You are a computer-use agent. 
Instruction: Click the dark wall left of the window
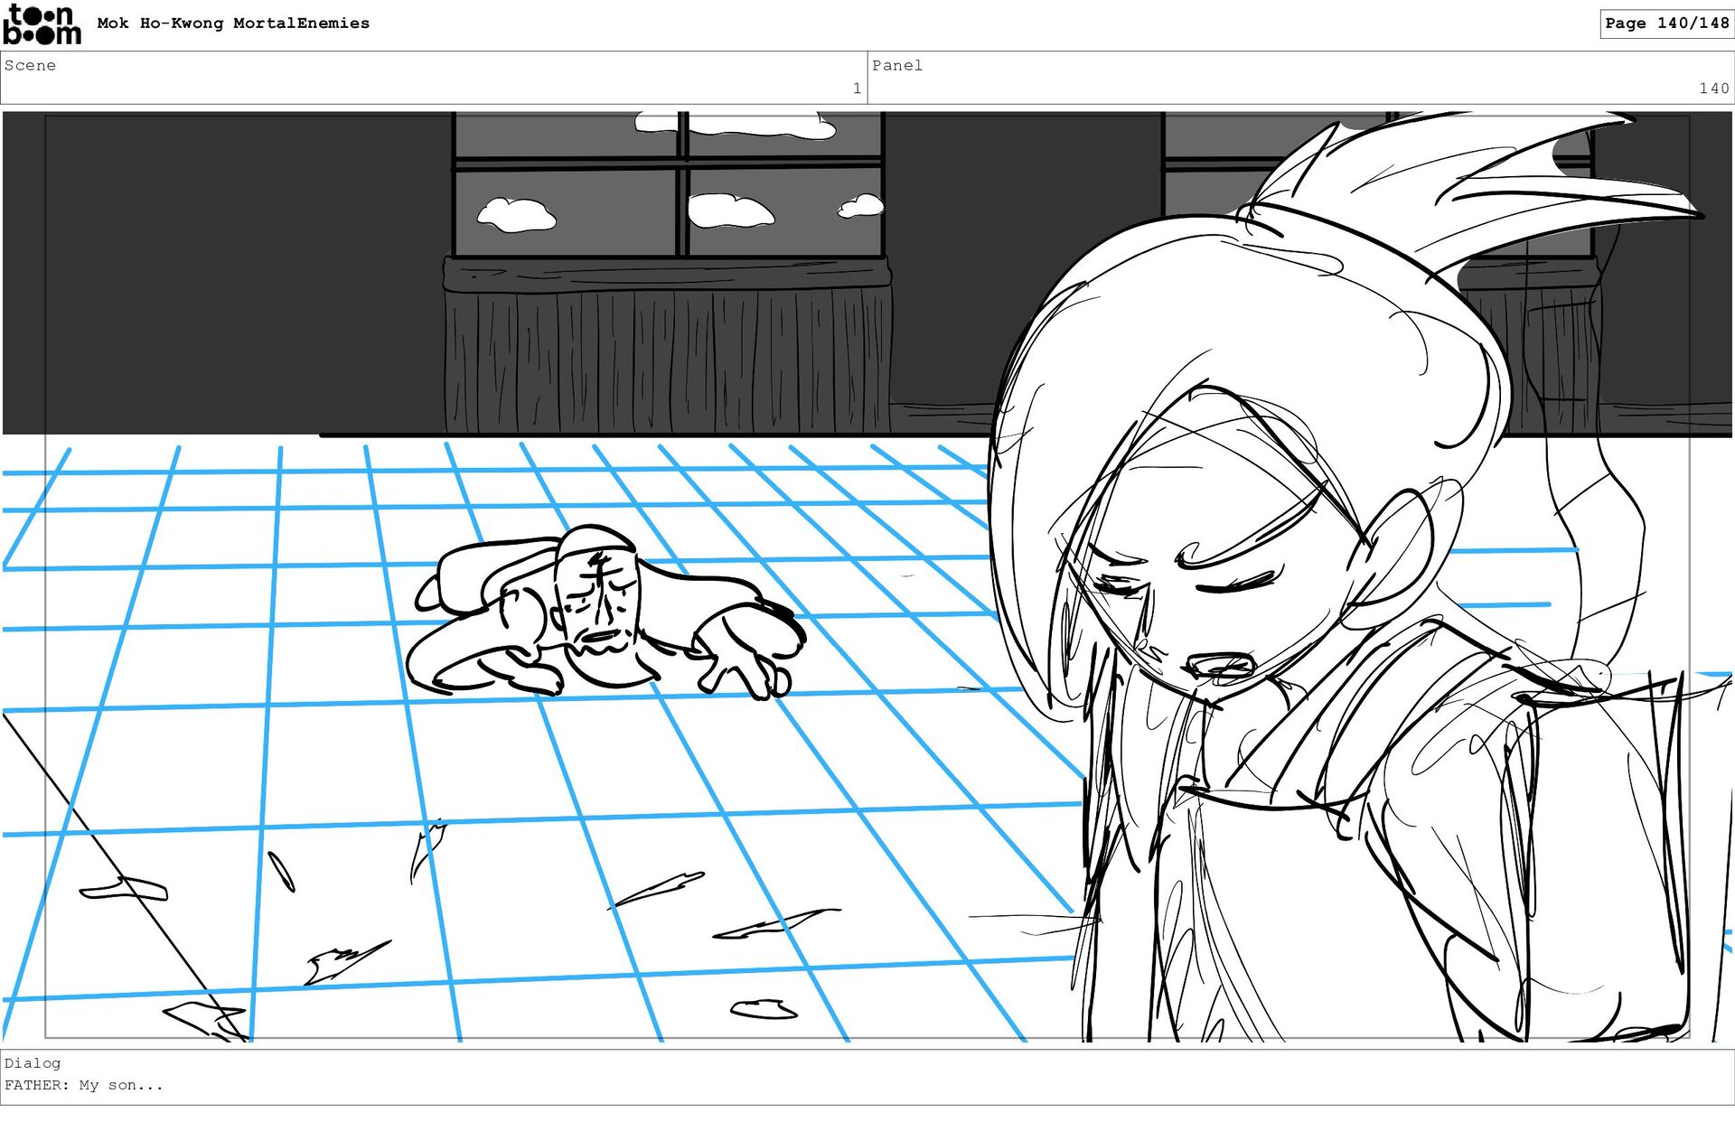(x=226, y=271)
